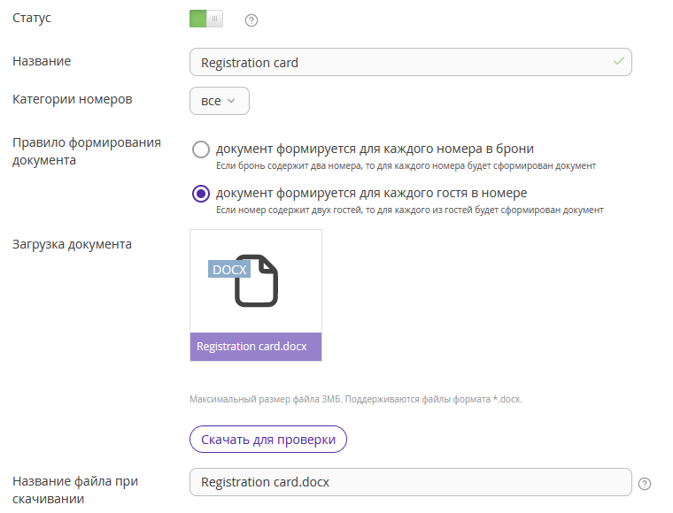Viewport: 673px width, 513px height.
Task: Click the uploaded document upload tile
Action: [256, 295]
